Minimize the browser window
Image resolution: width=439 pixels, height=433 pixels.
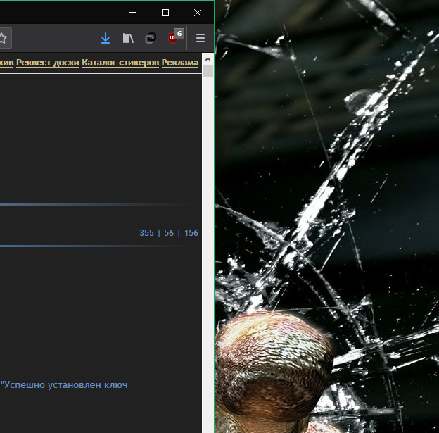133,13
